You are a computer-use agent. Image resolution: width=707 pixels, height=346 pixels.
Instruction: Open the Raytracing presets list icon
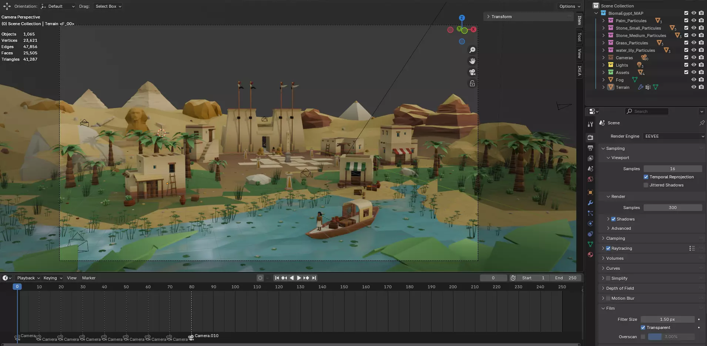tap(692, 248)
